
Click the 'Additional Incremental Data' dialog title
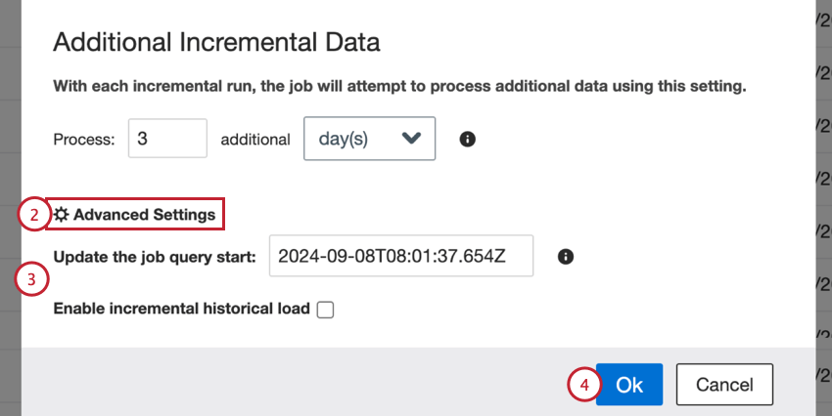coord(216,42)
